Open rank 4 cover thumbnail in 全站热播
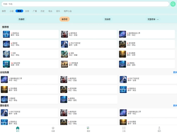The width and height of the screenshot is (177, 133). [64, 89]
